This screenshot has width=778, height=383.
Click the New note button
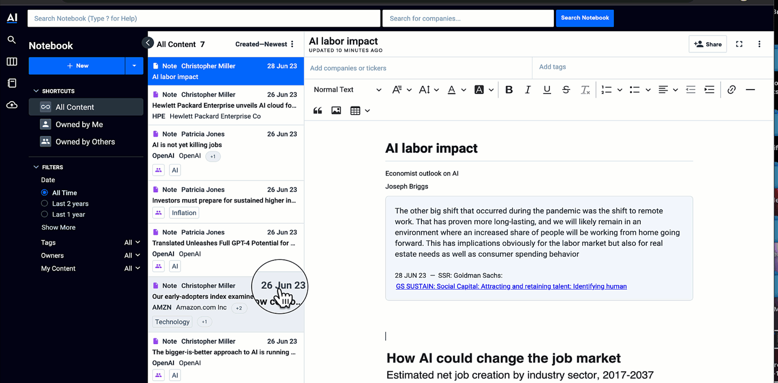click(x=77, y=66)
